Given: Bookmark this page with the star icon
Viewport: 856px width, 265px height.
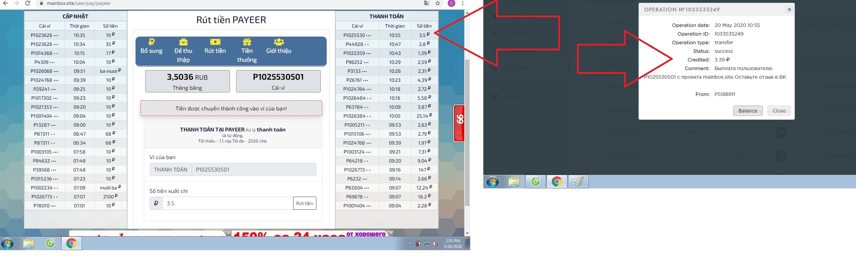Looking at the screenshot, I should [438, 3].
